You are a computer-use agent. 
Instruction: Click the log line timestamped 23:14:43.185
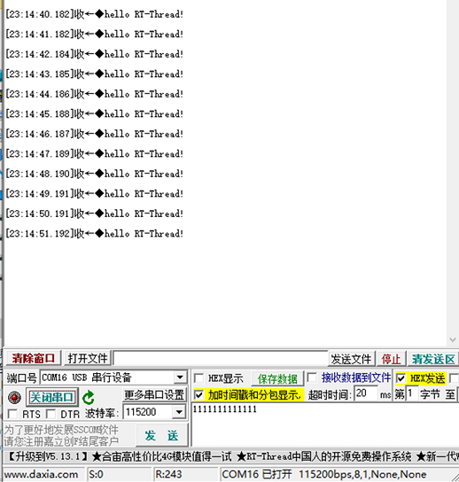[x=95, y=74]
